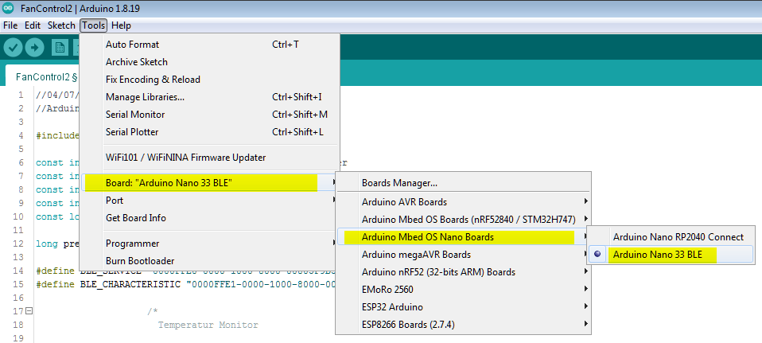Viewport: 762px width, 343px height.
Task: Select Archive Sketch menu entry
Action: pyautogui.click(x=209, y=62)
